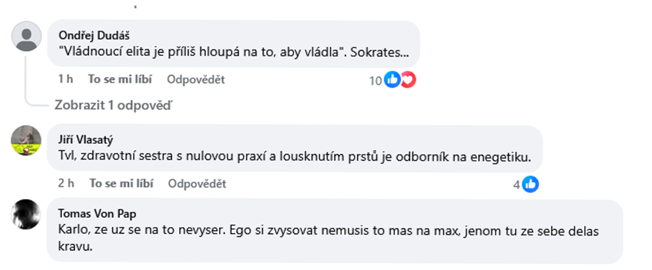652x270 pixels.
Task: Open Tomas Von Pap's profile name link
Action: coord(93,213)
